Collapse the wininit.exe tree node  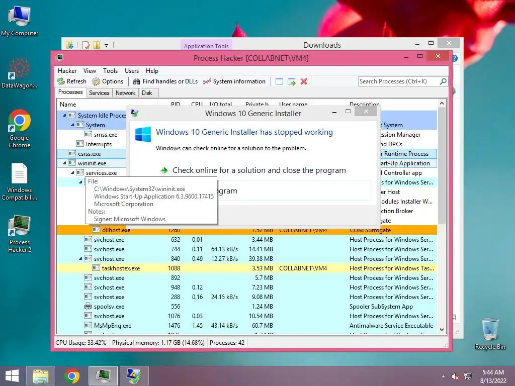(64, 163)
